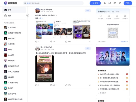Viewport: 136px width, 102px height.
Task: Follow 网友俱乐部吧 with its 关注 button
Action: tap(88, 10)
